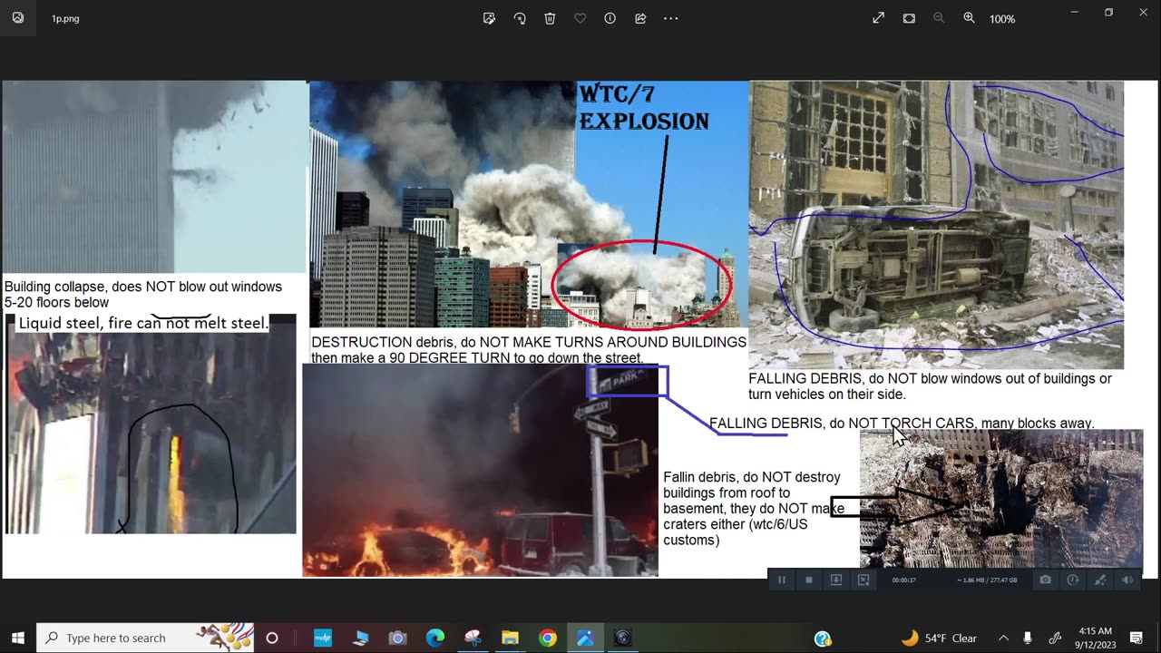Click the zoom out magnifier
This screenshot has width=1161, height=653.
[x=939, y=18]
